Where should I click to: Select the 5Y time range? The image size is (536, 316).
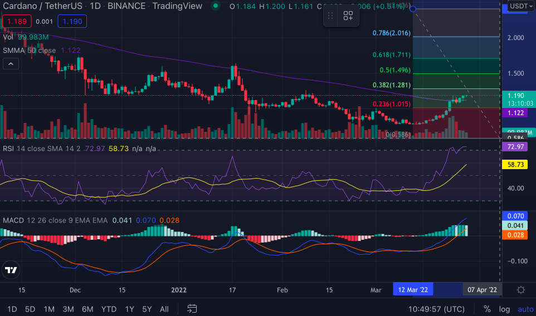(x=147, y=309)
